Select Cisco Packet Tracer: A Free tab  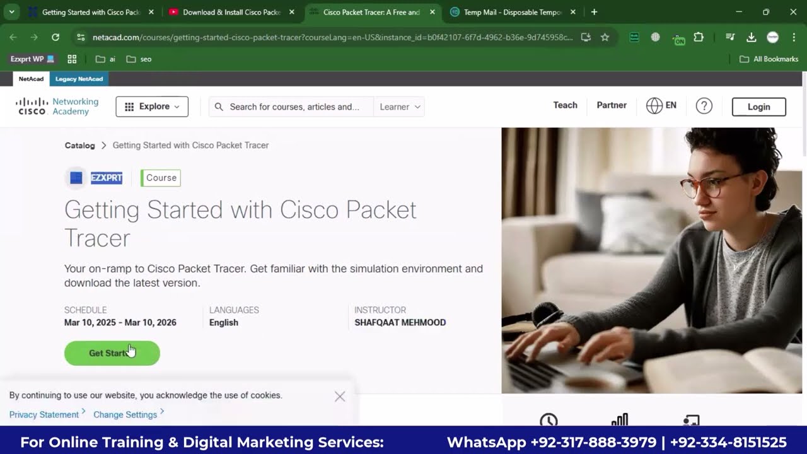[371, 12]
